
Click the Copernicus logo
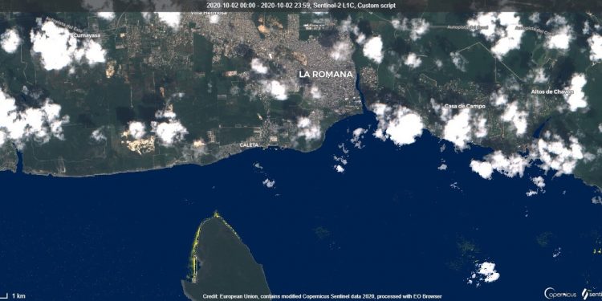click(560, 293)
